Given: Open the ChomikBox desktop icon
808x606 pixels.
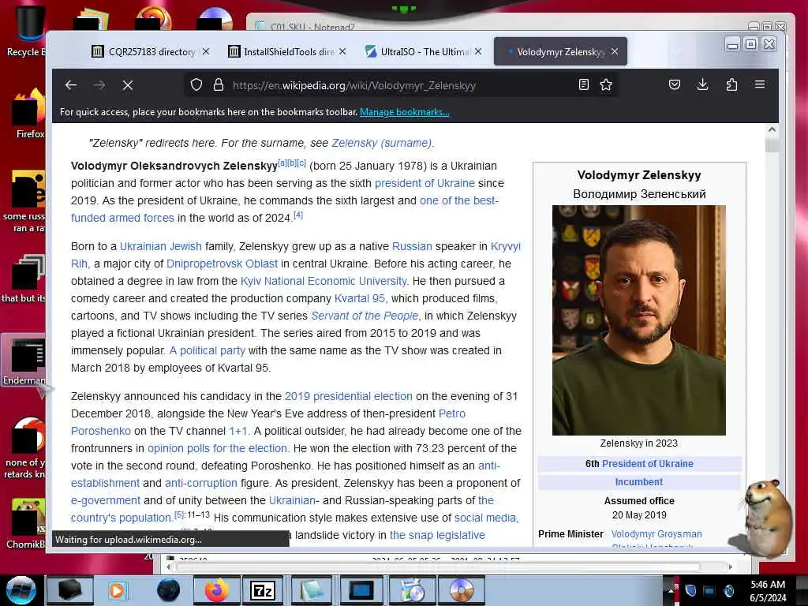Looking at the screenshot, I should coord(26,523).
